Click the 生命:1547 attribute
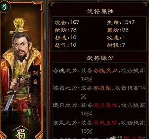 pos(121,22)
